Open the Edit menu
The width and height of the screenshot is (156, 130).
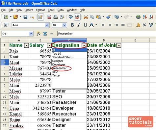(x=11, y=10)
